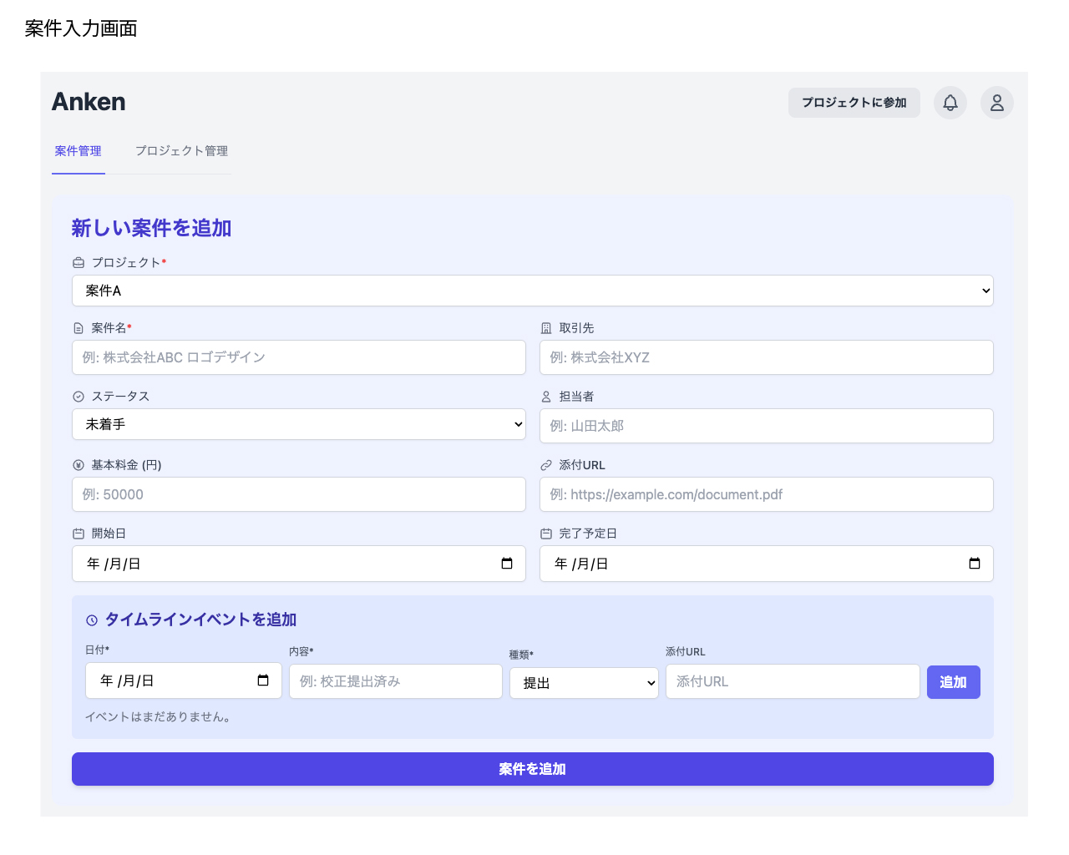Expand the ステータス dropdown showing 未着手
This screenshot has width=1069, height=855.
coord(298,424)
